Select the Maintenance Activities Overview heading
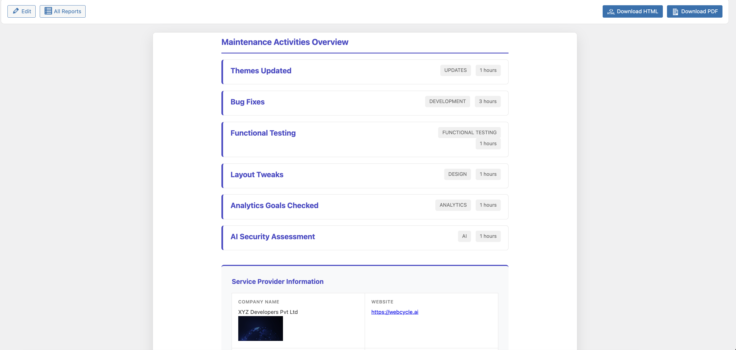736x350 pixels. pos(285,42)
